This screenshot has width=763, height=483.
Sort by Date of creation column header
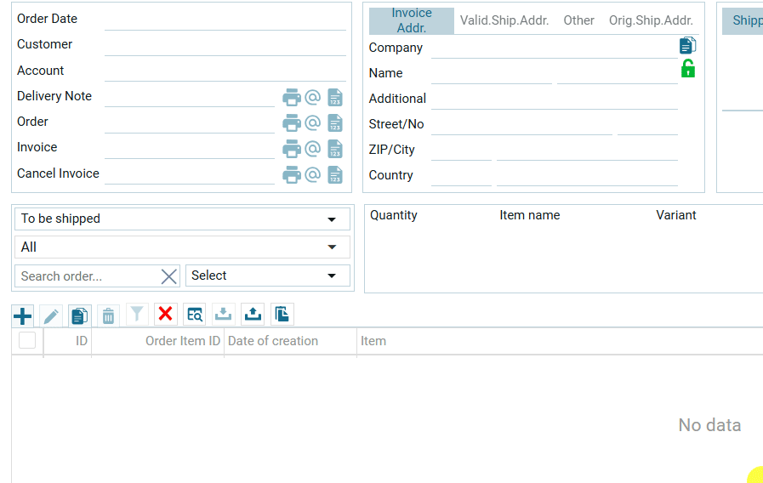[x=273, y=341]
